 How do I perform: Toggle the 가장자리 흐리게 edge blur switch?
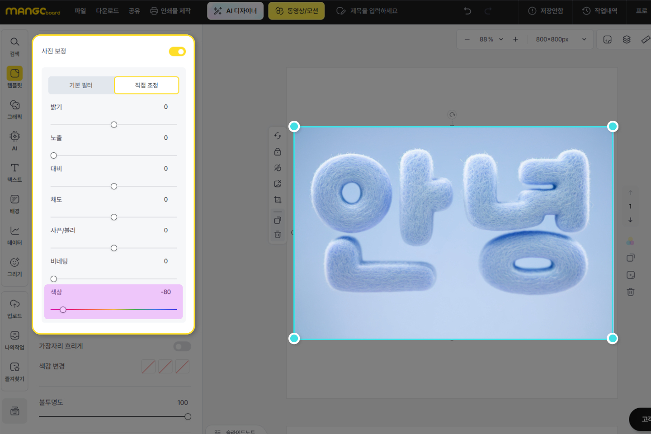click(182, 346)
